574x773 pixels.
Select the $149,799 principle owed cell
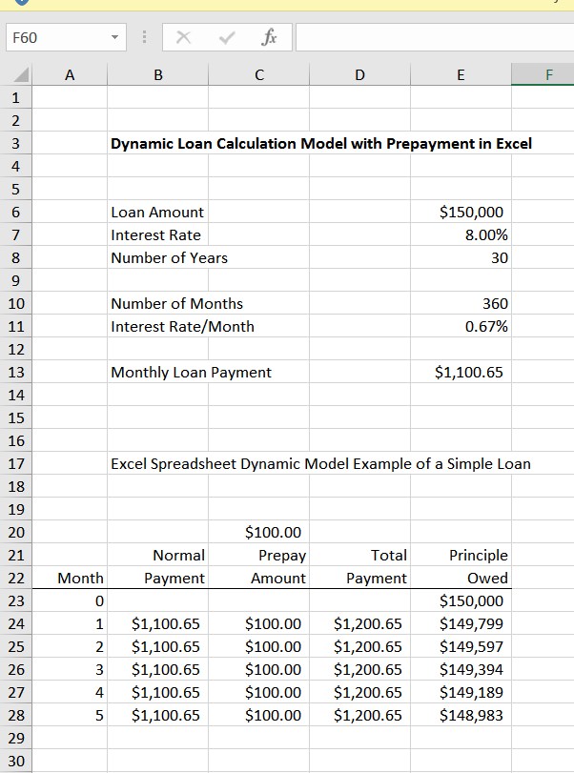pos(461,623)
